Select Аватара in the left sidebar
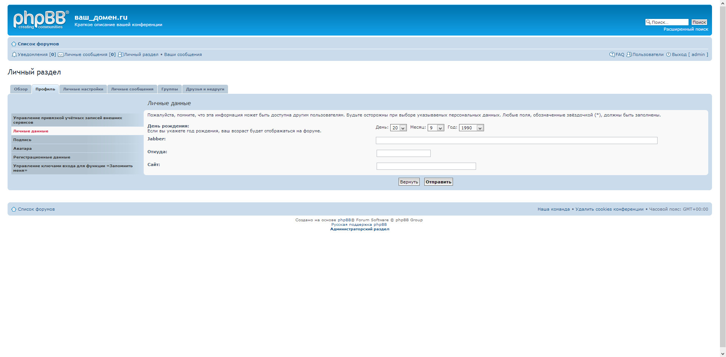This screenshot has width=726, height=357. pyautogui.click(x=23, y=149)
